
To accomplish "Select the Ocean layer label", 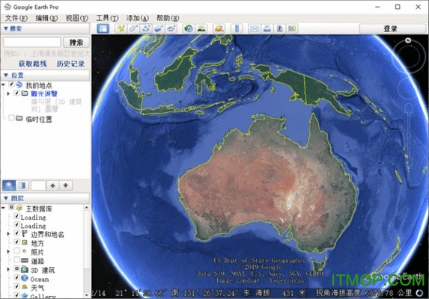I will (x=40, y=279).
